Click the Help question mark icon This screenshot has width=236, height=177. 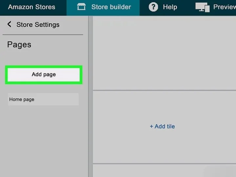pos(153,7)
